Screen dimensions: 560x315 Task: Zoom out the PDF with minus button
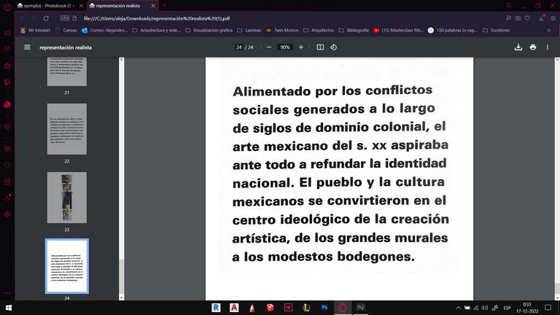pos(269,47)
